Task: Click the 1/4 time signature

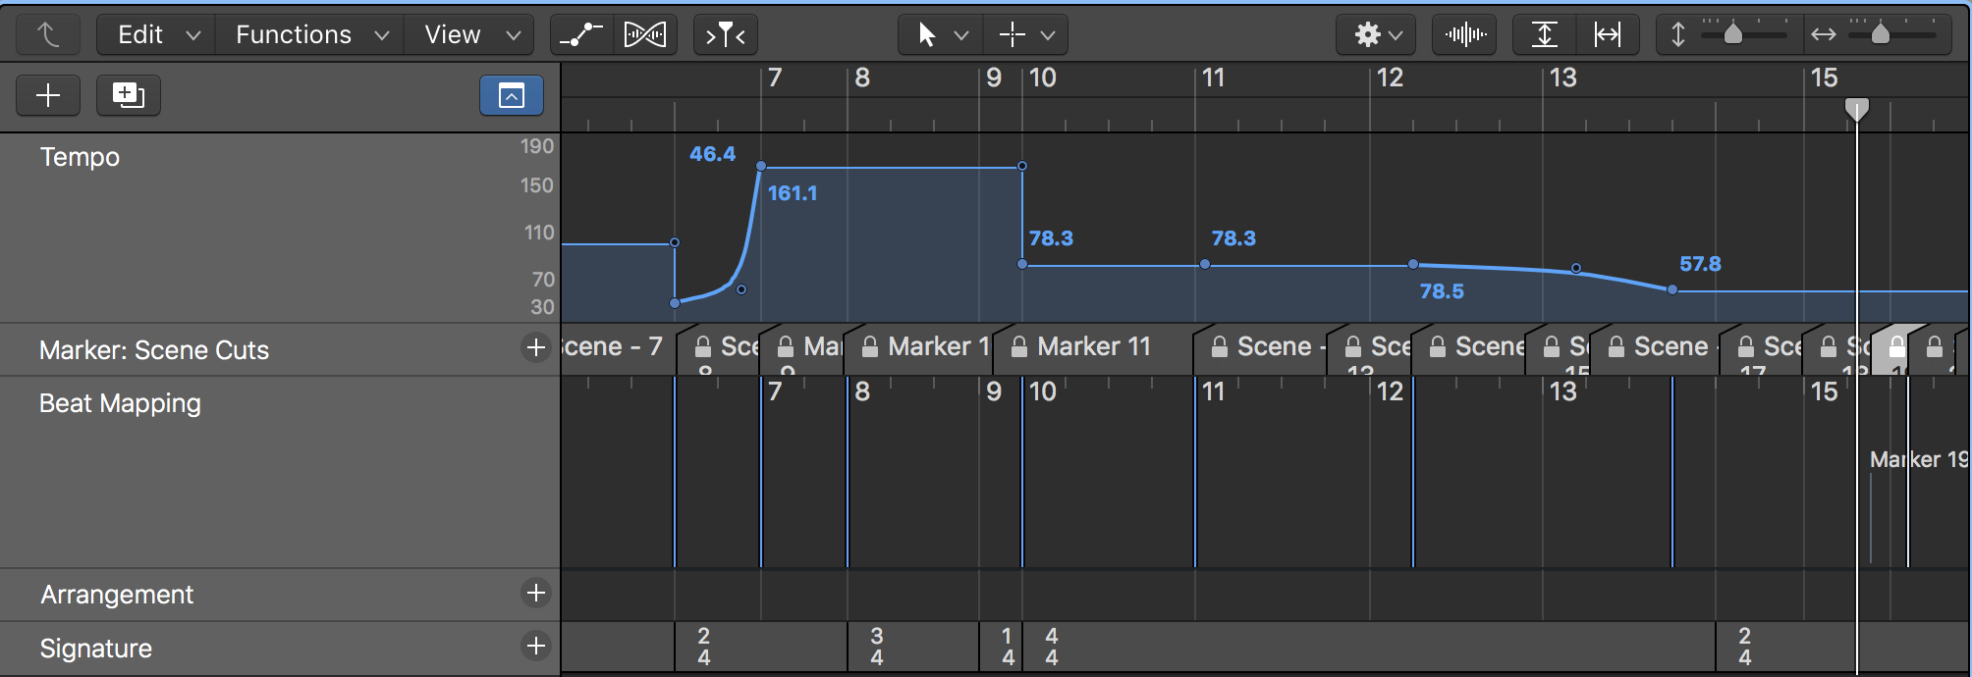Action: coord(1008,647)
